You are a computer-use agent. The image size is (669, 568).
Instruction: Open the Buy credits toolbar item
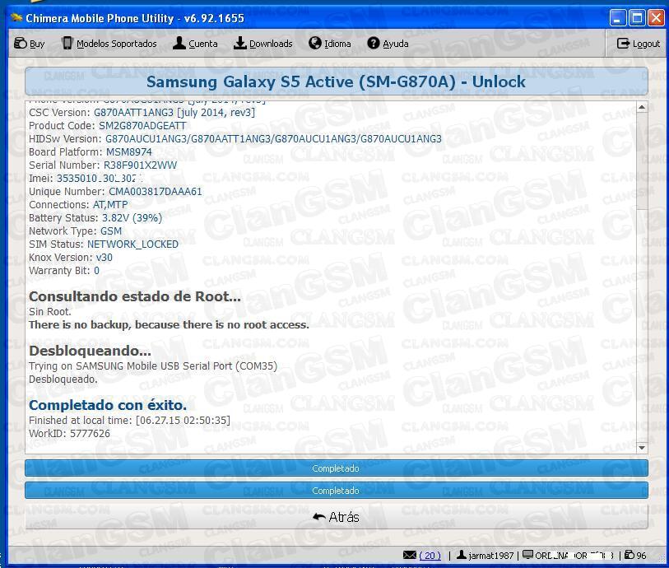29,44
